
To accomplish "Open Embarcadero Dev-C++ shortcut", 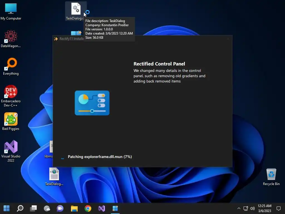I will tap(11, 96).
